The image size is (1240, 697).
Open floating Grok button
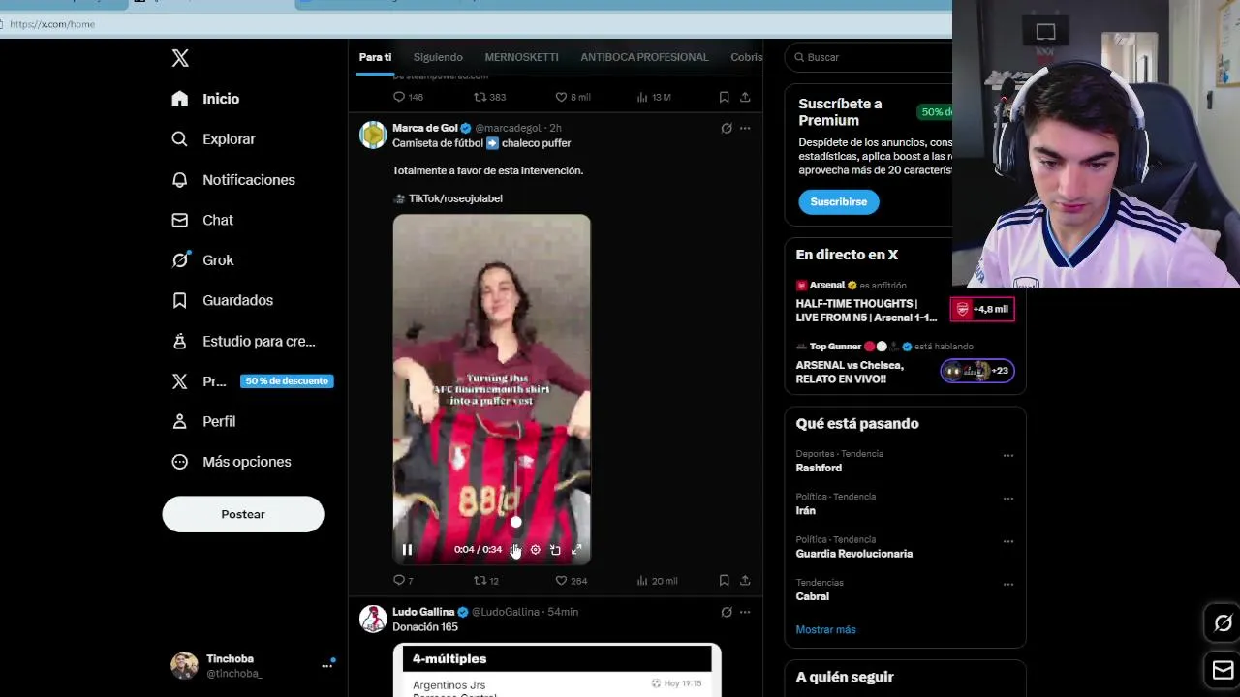1223,623
